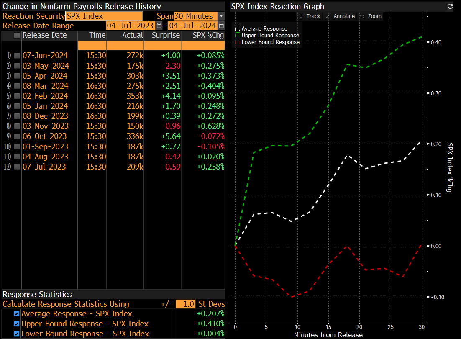The height and width of the screenshot is (339, 461).
Task: Select the 03-May-2024 release date
Action: tap(46, 66)
